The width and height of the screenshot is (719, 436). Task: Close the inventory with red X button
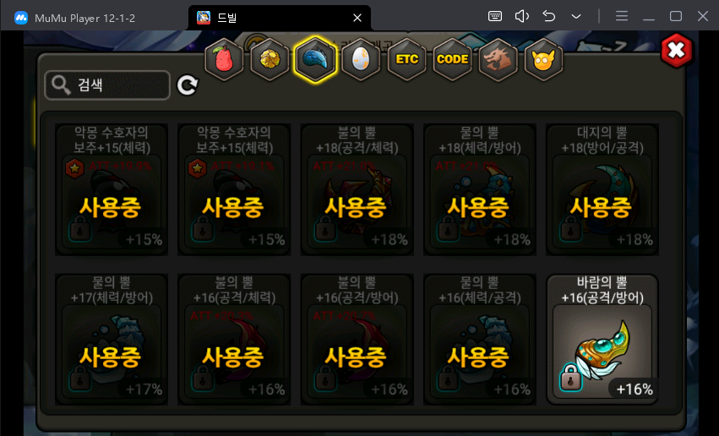point(677,51)
